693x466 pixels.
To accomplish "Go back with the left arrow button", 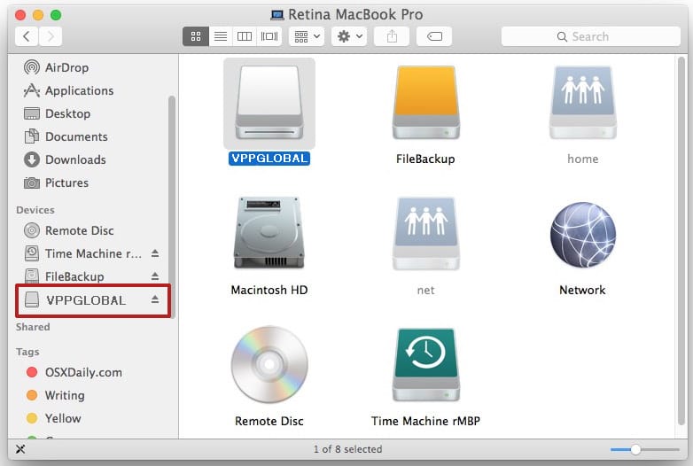I will click(x=27, y=36).
